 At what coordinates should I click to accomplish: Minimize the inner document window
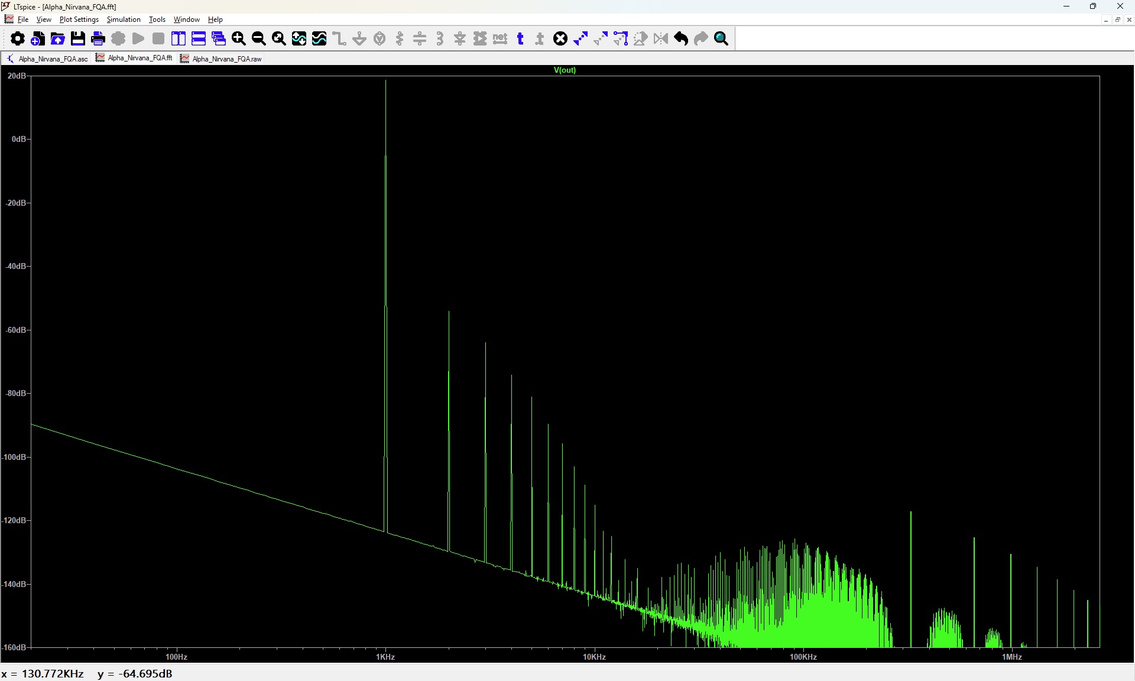tap(1105, 20)
